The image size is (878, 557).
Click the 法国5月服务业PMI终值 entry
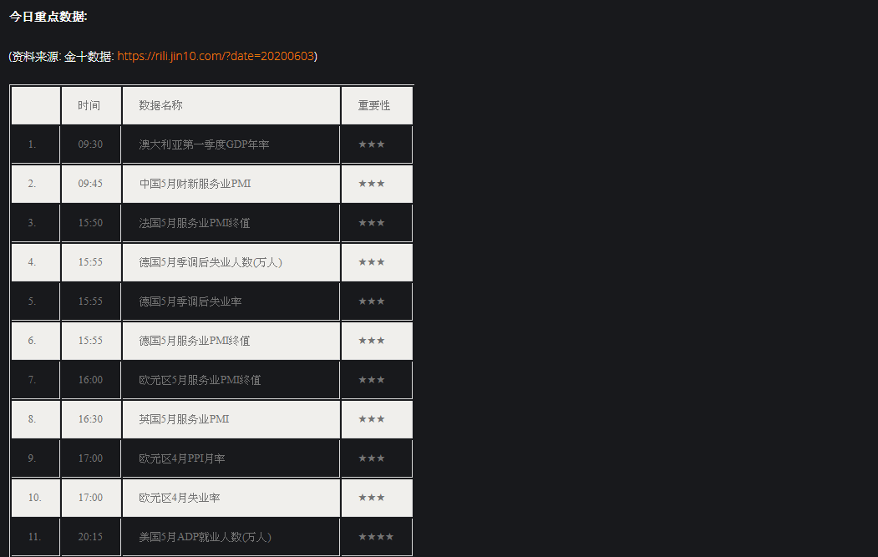[x=195, y=223]
